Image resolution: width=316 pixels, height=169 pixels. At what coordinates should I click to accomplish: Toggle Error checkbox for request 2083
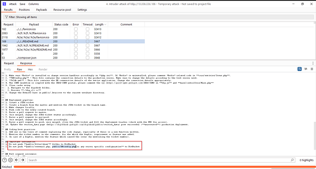[x=76, y=33]
